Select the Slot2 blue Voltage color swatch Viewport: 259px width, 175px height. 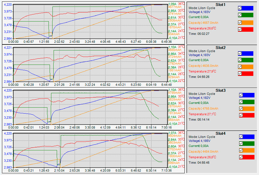(247, 53)
